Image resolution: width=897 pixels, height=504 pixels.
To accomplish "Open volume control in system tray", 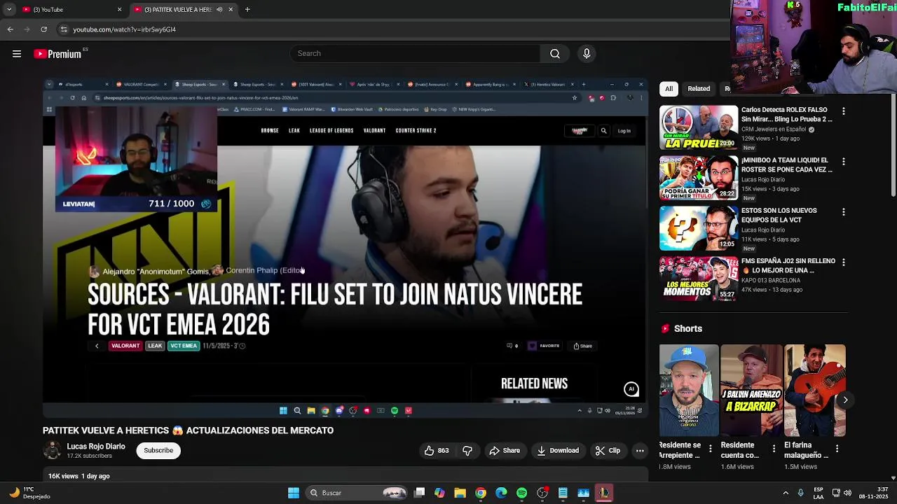I will 848,493.
